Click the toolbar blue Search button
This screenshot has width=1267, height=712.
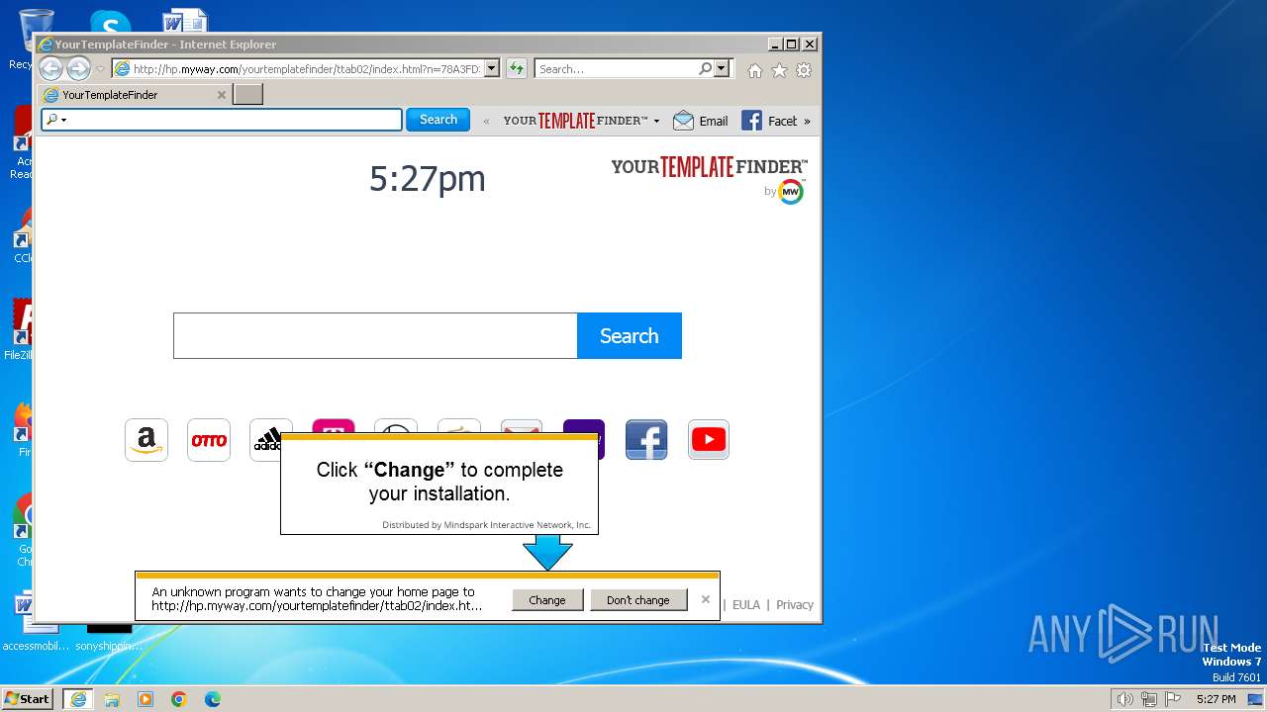pos(438,120)
